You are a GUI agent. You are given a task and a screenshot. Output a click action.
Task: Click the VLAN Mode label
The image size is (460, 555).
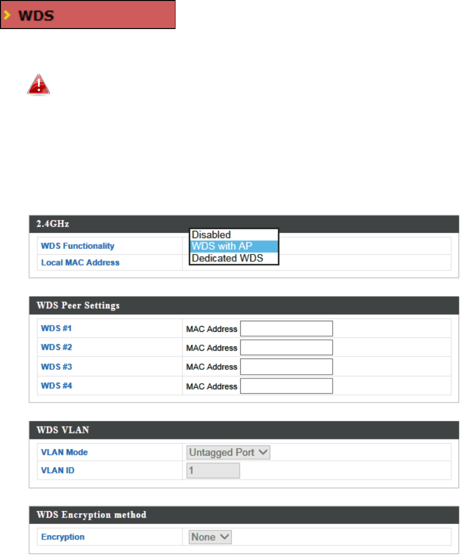click(x=64, y=452)
